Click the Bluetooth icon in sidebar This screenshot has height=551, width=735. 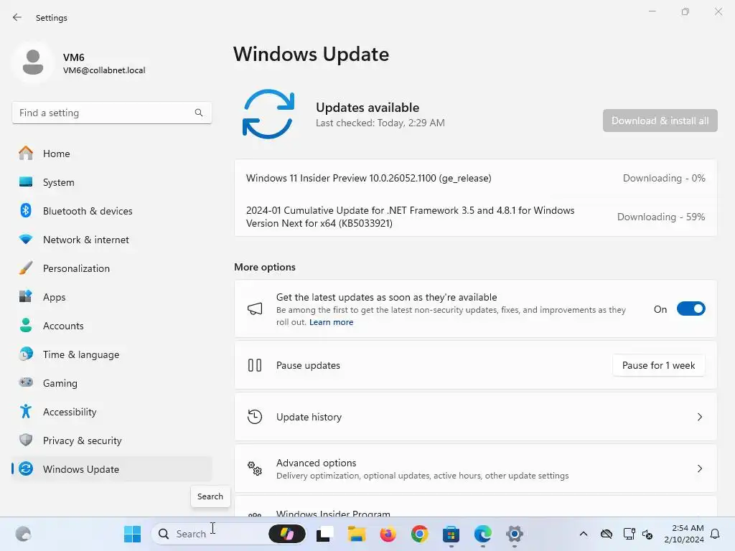26,210
